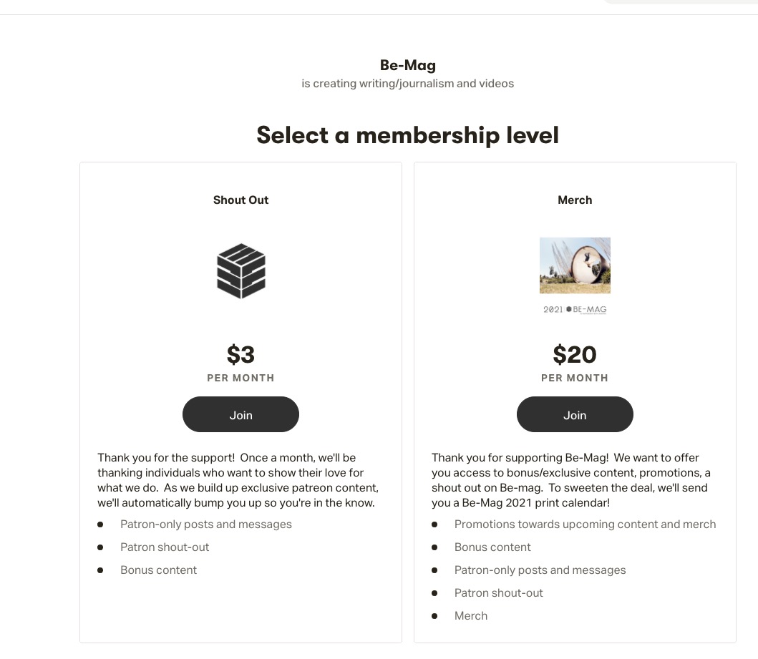Select the Merch tier title
758x659 pixels.
point(575,200)
